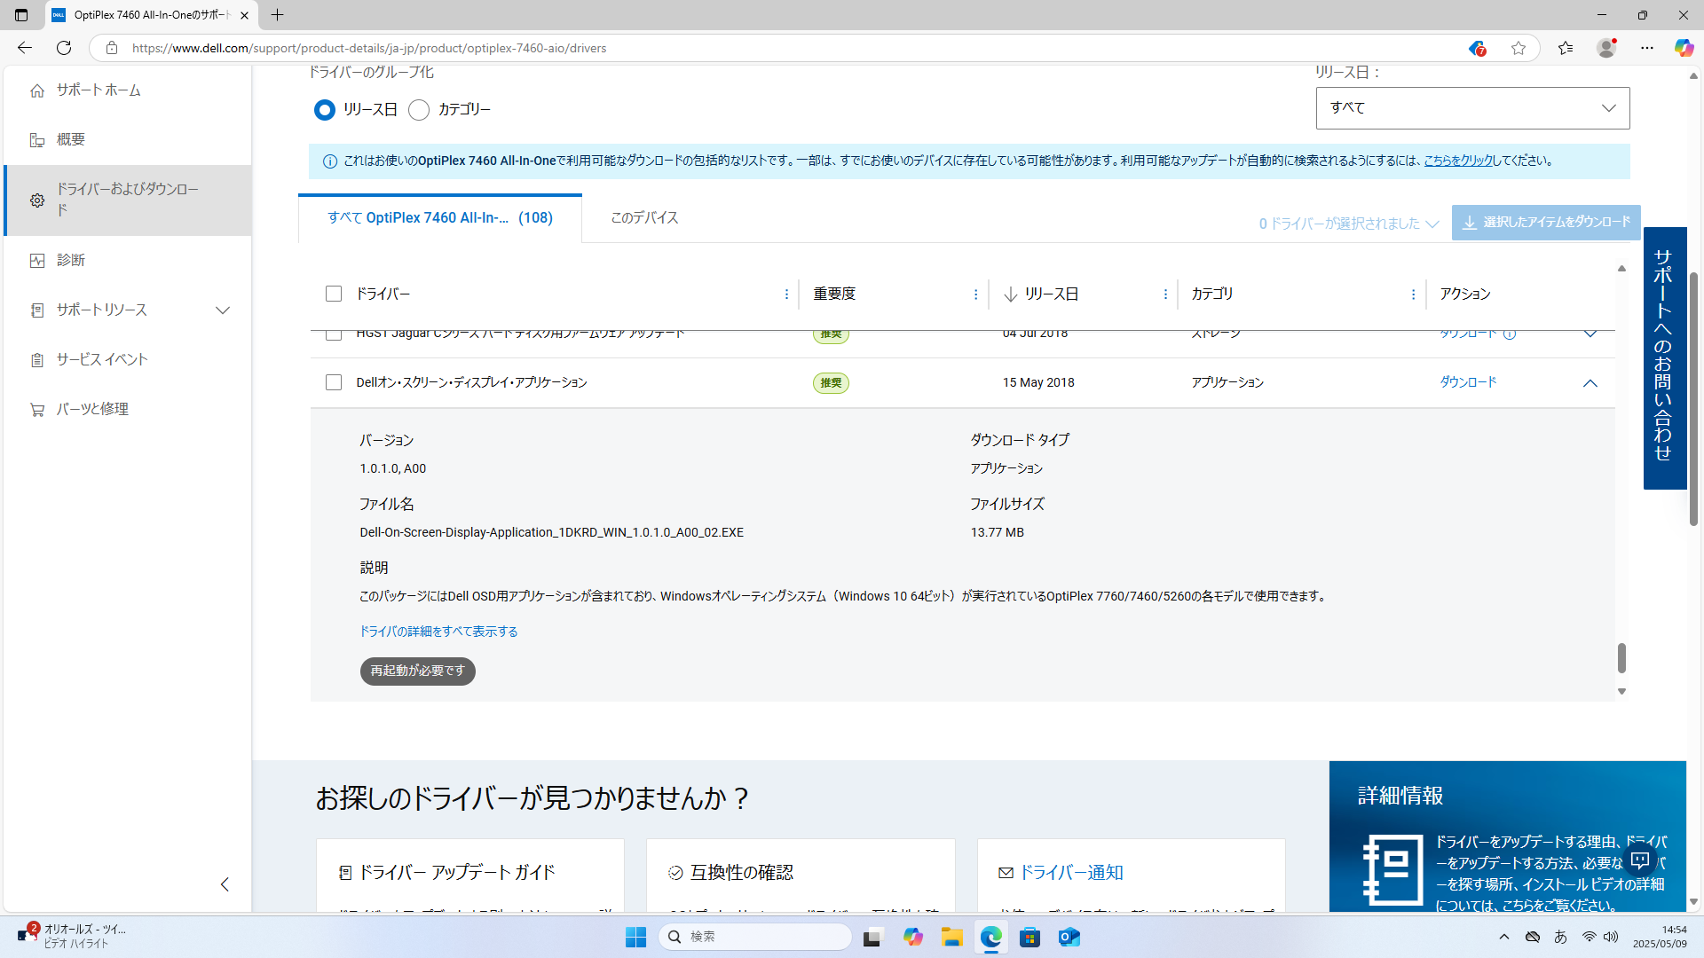Click 再起動が必要です badge

click(418, 671)
